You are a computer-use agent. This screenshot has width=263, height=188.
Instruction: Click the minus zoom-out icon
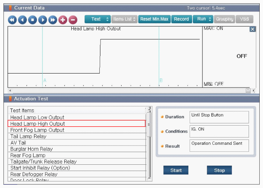click(73, 20)
